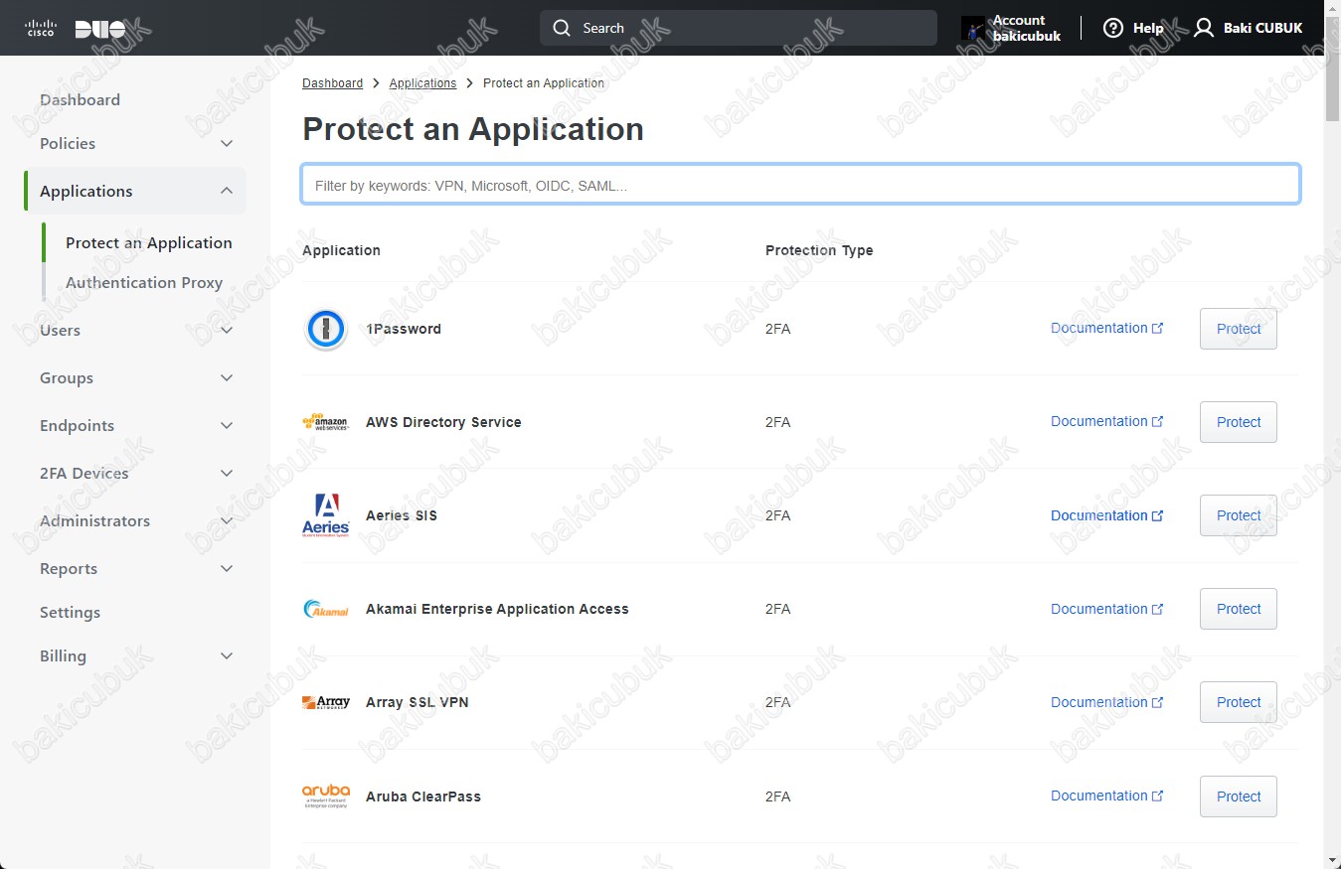Expand the Policies menu chevron

227,144
